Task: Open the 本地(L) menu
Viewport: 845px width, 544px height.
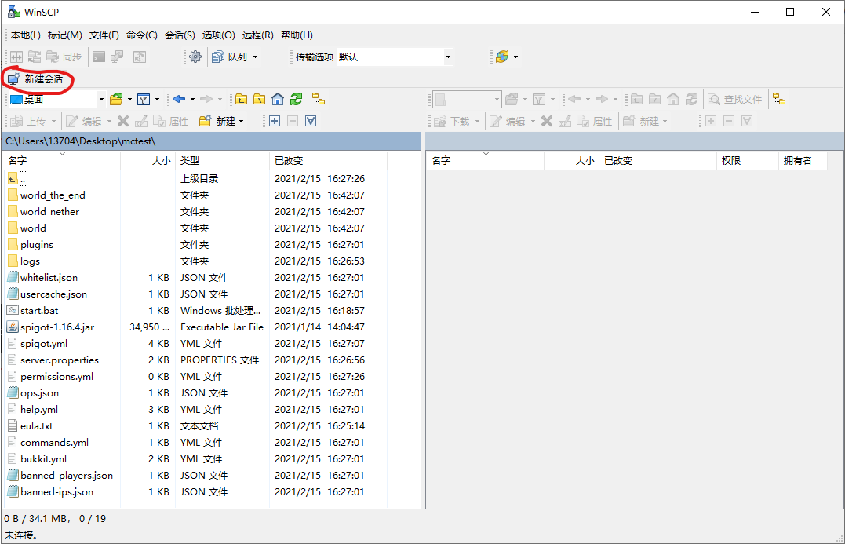Action: point(25,35)
